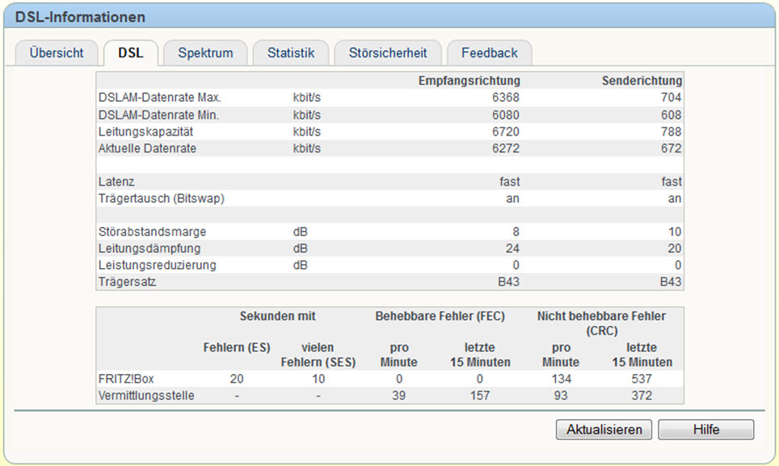
Task: Click the Aktualisieren button
Action: tap(604, 430)
